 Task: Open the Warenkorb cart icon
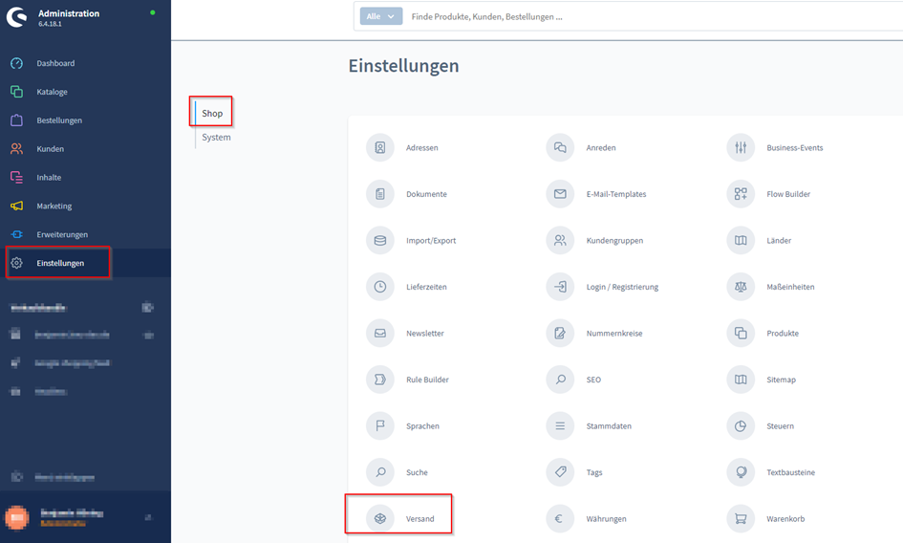pos(741,518)
